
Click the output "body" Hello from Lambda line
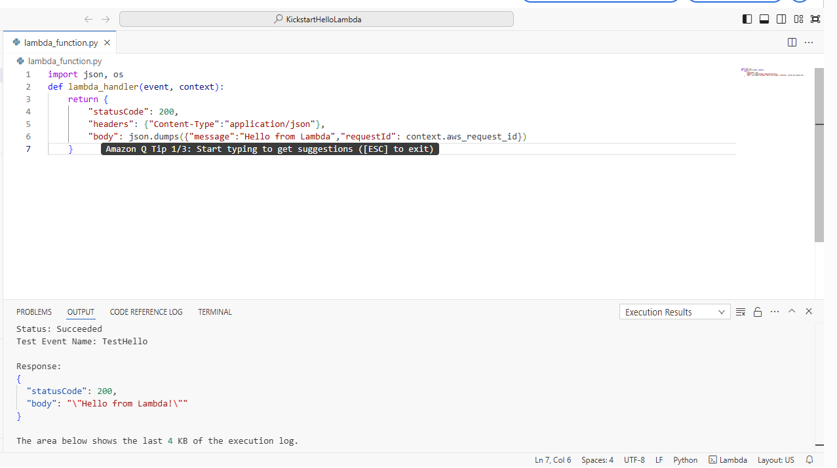tap(107, 404)
